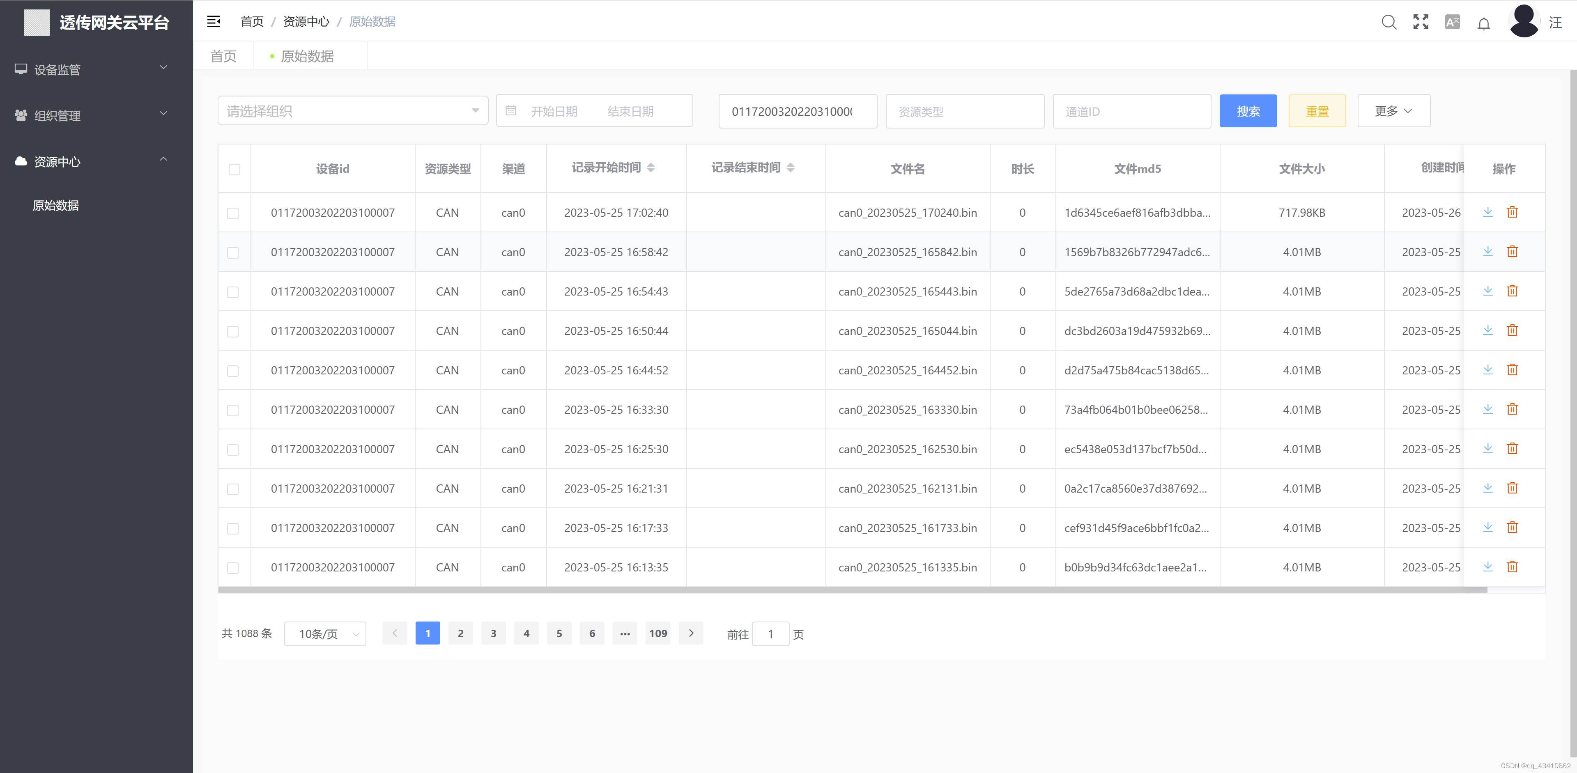1577x773 pixels.
Task: Show more pages via ellipsis
Action: [x=625, y=633]
